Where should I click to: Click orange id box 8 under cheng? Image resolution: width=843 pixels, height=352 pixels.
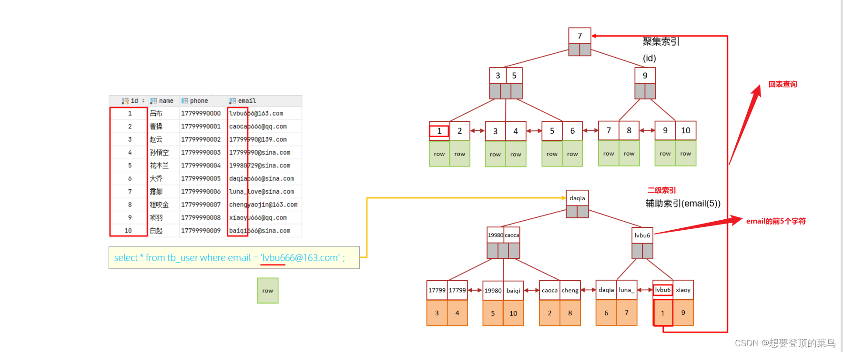point(570,313)
